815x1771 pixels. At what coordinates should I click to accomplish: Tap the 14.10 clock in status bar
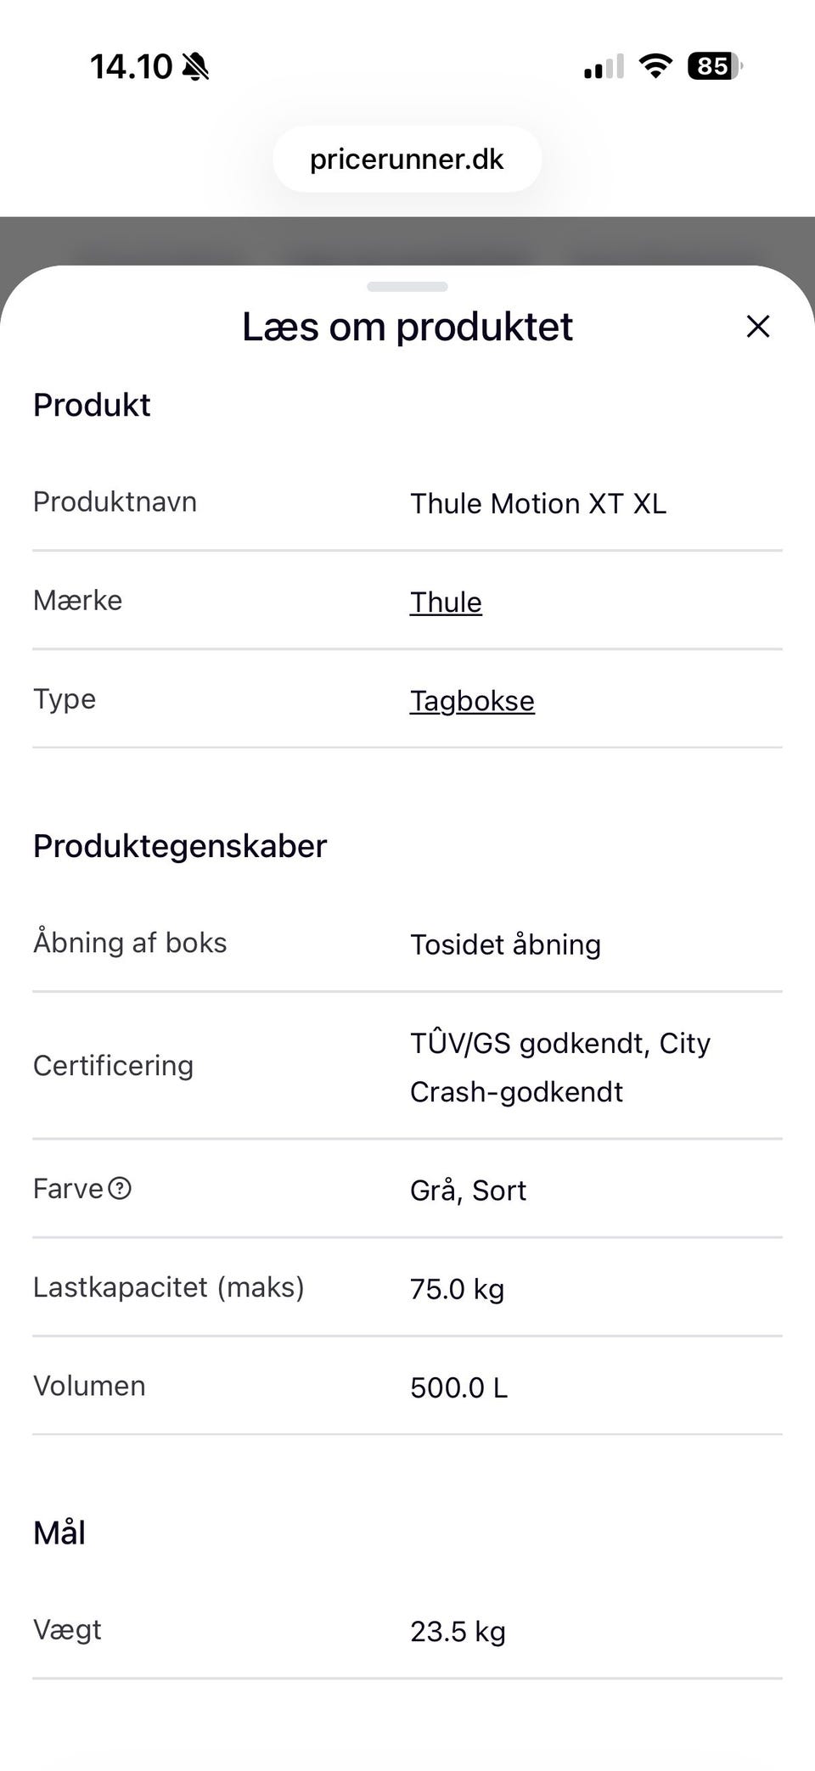tap(131, 66)
